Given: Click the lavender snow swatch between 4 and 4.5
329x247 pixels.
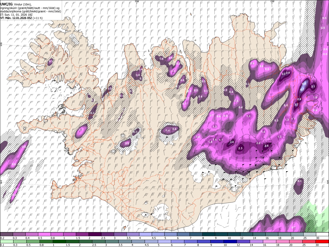Looking at the screenshot, I should (x=145, y=234).
